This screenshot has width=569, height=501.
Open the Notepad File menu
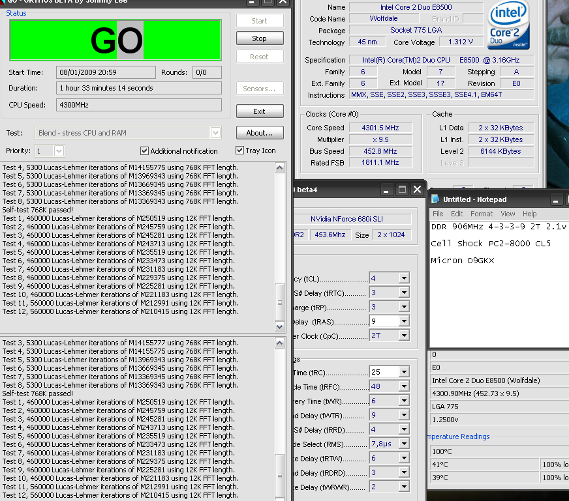click(x=438, y=214)
